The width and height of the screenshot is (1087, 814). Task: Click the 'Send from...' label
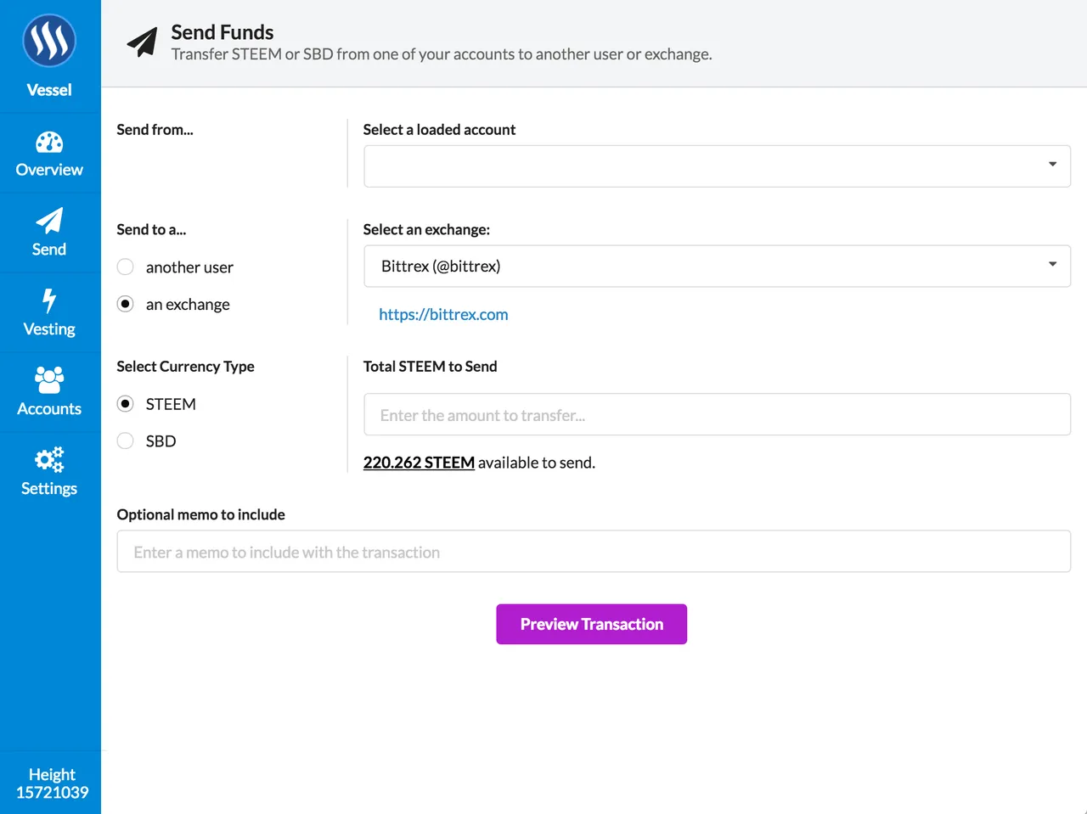[155, 130]
